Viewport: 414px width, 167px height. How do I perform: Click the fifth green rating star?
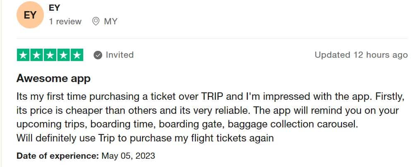tap(77, 55)
